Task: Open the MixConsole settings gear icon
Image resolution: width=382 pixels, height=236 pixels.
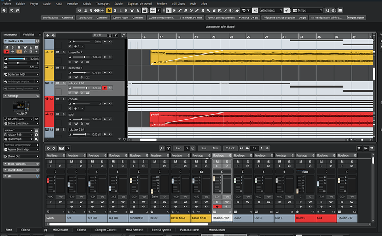Action: [x=359, y=148]
